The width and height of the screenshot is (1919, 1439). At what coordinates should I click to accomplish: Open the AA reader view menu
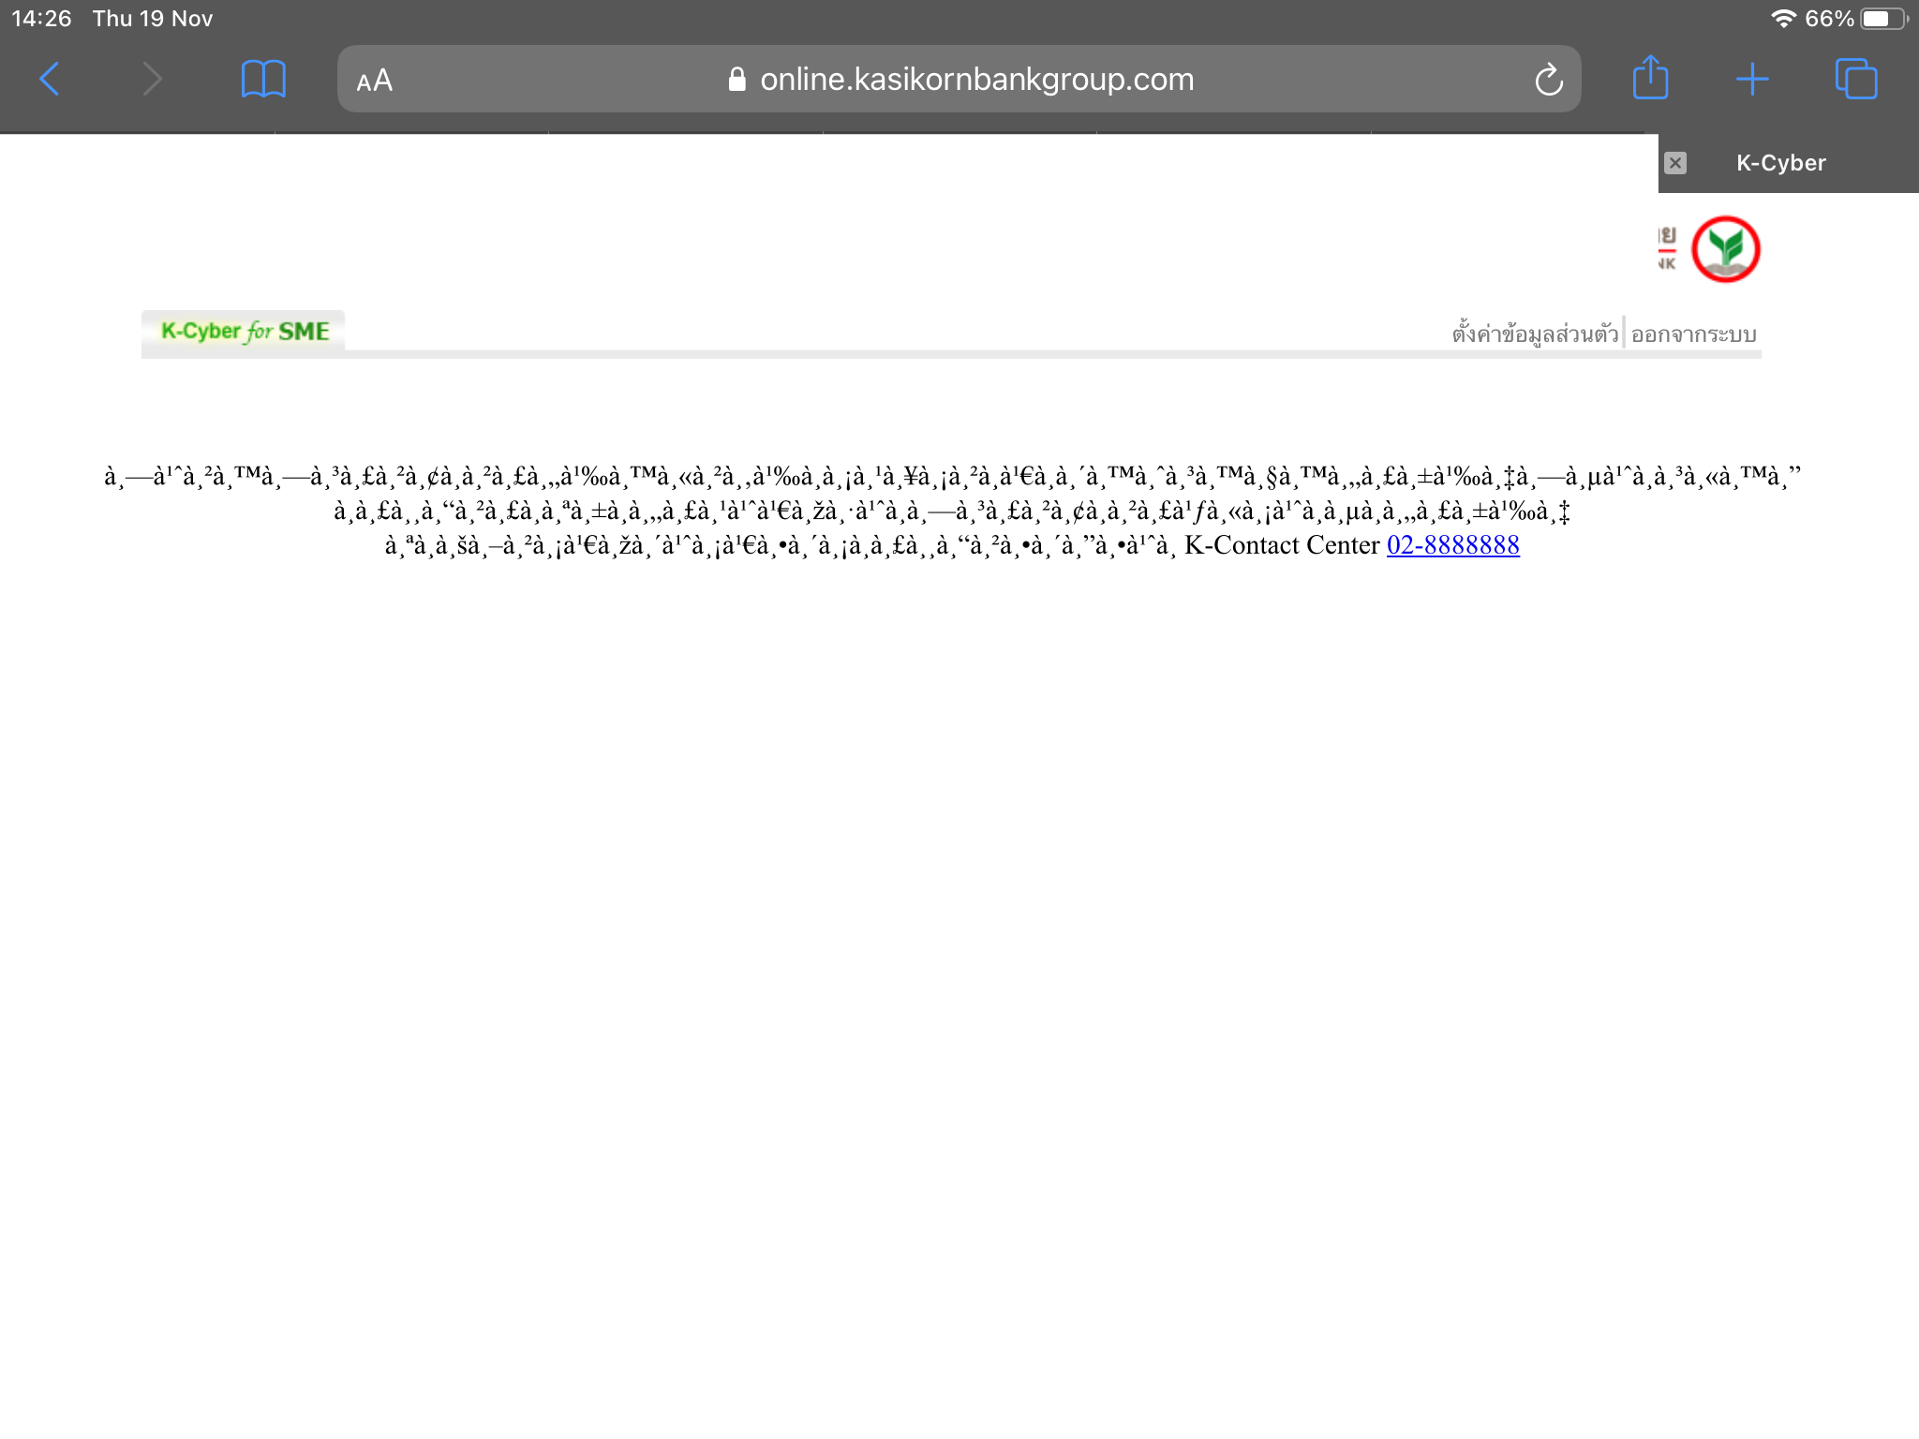click(374, 81)
